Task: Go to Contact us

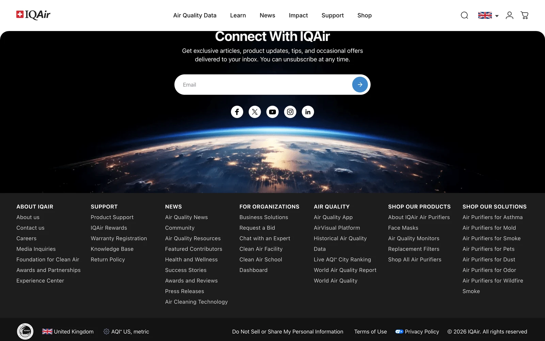Action: [x=30, y=228]
